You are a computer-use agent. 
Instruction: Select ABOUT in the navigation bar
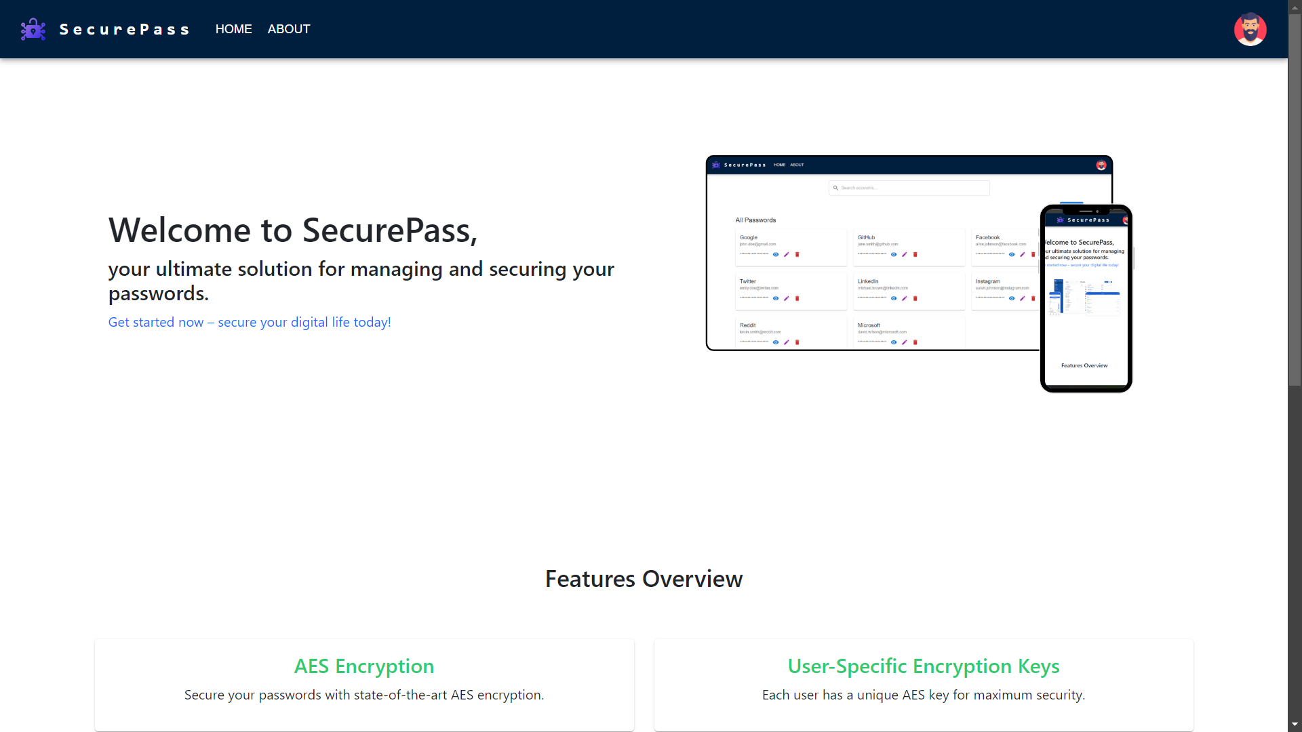pos(288,29)
